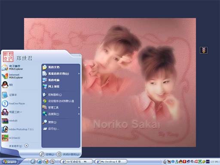Viewport: 220px width, 165px height.
Task: Expand the administrative tools submenu arrow
Action: (x=79, y=107)
